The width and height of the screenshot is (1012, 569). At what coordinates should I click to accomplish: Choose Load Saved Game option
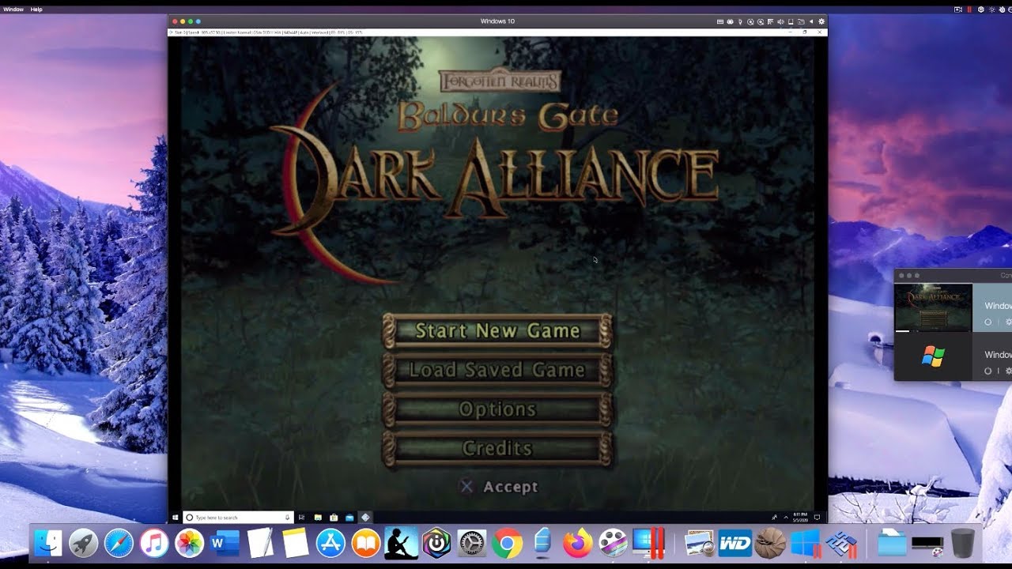(x=497, y=370)
